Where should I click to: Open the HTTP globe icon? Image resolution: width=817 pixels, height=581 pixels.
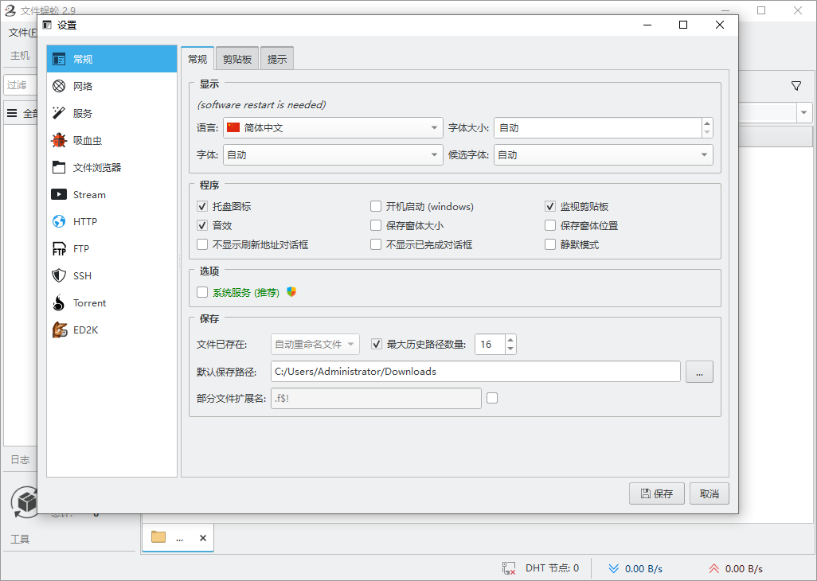59,222
